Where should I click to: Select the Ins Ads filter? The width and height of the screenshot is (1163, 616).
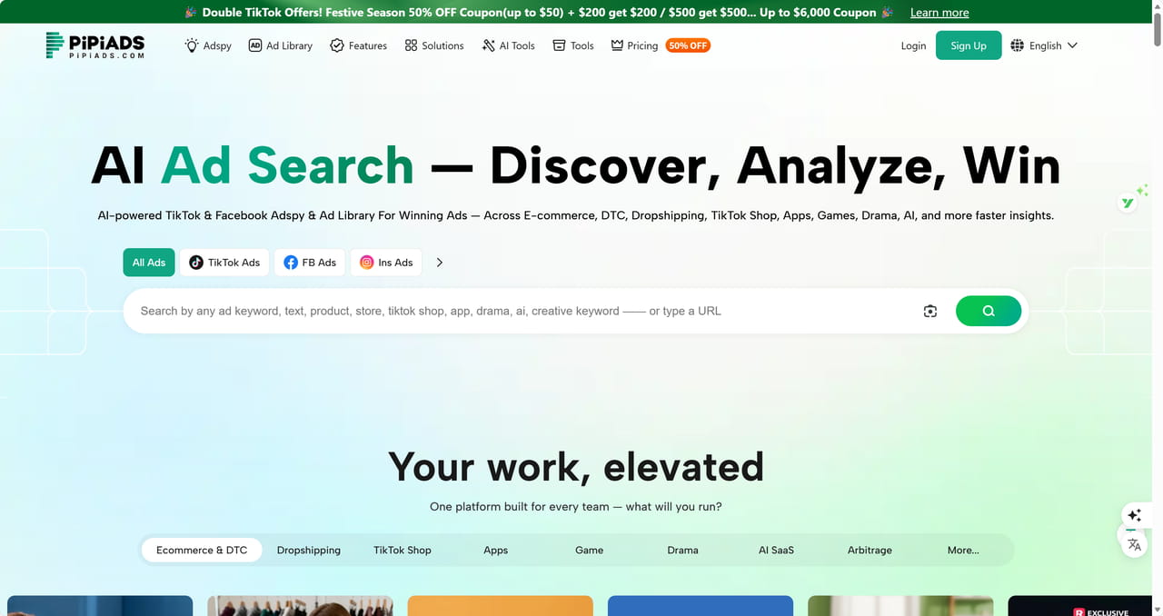pos(386,263)
